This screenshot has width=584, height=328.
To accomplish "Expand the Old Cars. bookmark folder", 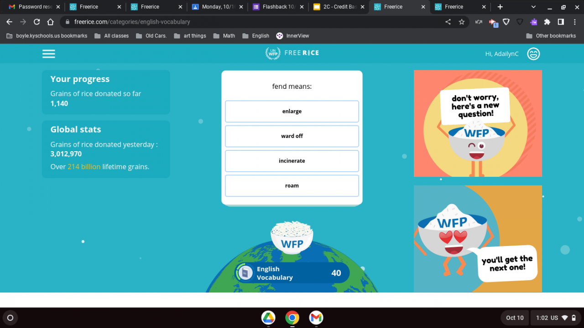I will (x=151, y=36).
